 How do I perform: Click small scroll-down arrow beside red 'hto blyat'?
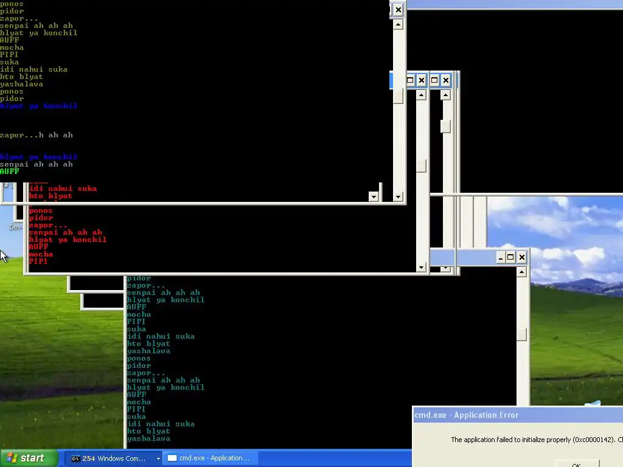373,196
